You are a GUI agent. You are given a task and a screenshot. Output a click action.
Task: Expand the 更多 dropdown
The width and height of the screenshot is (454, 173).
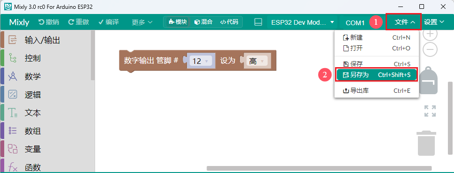[142, 22]
